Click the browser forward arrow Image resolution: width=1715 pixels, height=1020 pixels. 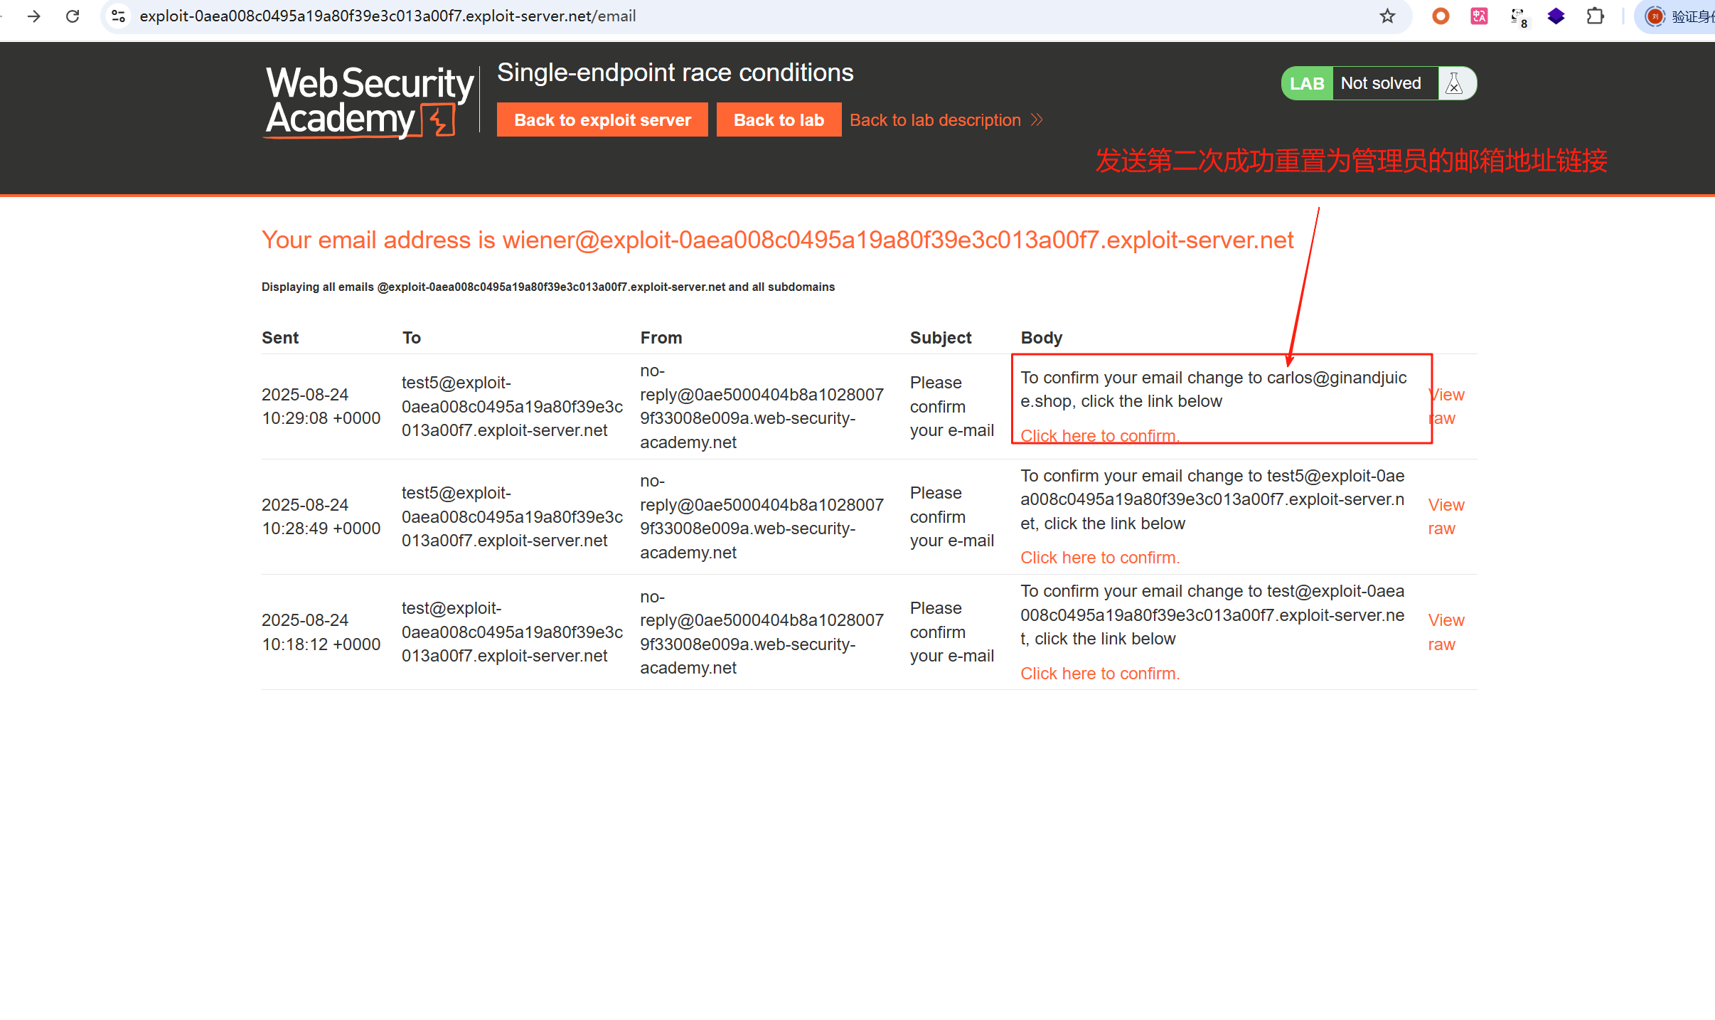point(33,16)
